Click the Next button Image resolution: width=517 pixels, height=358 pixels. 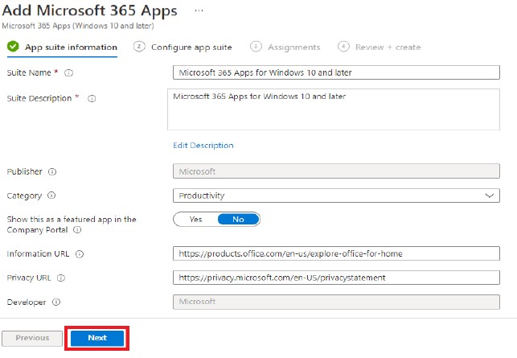click(x=97, y=338)
